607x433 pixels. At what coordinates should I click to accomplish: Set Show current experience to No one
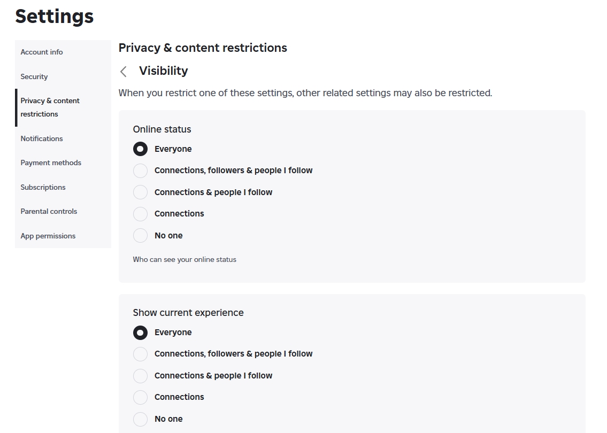coord(140,419)
